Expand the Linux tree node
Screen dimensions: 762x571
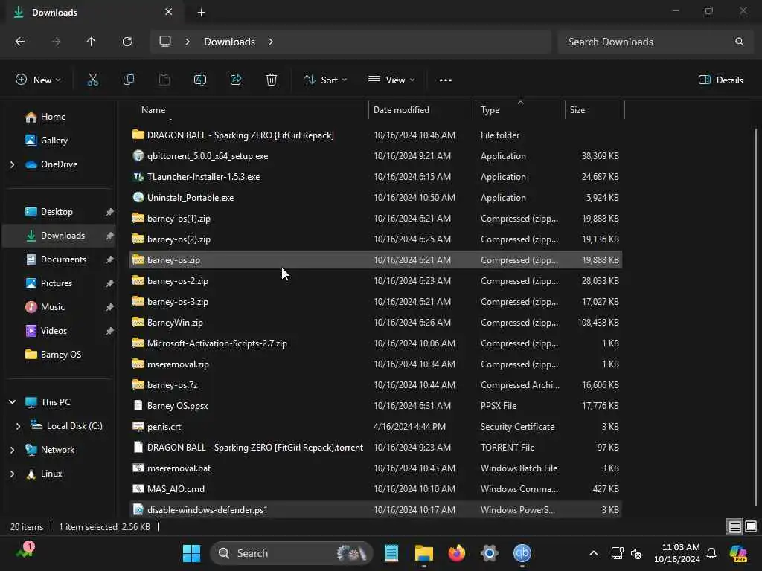[x=12, y=474]
